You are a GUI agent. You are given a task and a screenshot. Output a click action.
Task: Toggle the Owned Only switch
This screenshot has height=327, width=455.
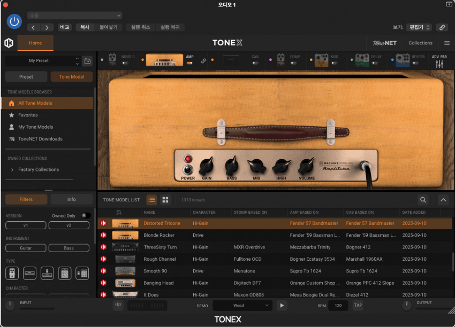(x=86, y=216)
